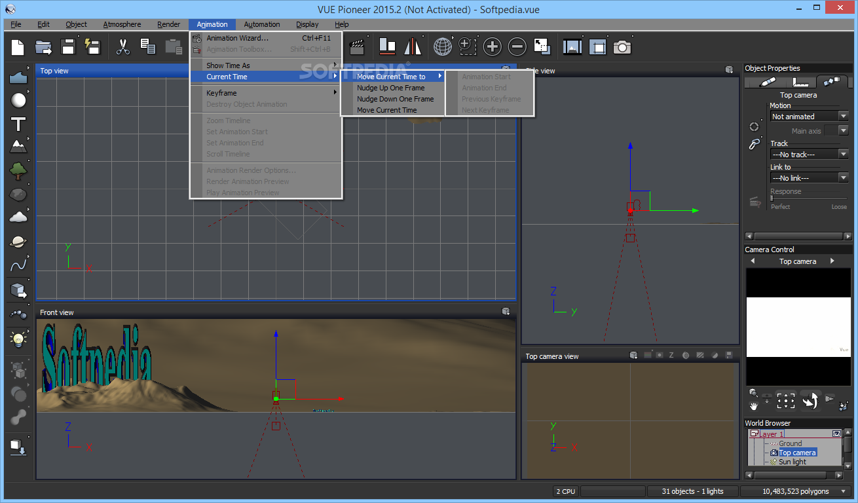Click the target look-at icon in Object Properties
Screen dimensions: 858x503
click(x=754, y=126)
